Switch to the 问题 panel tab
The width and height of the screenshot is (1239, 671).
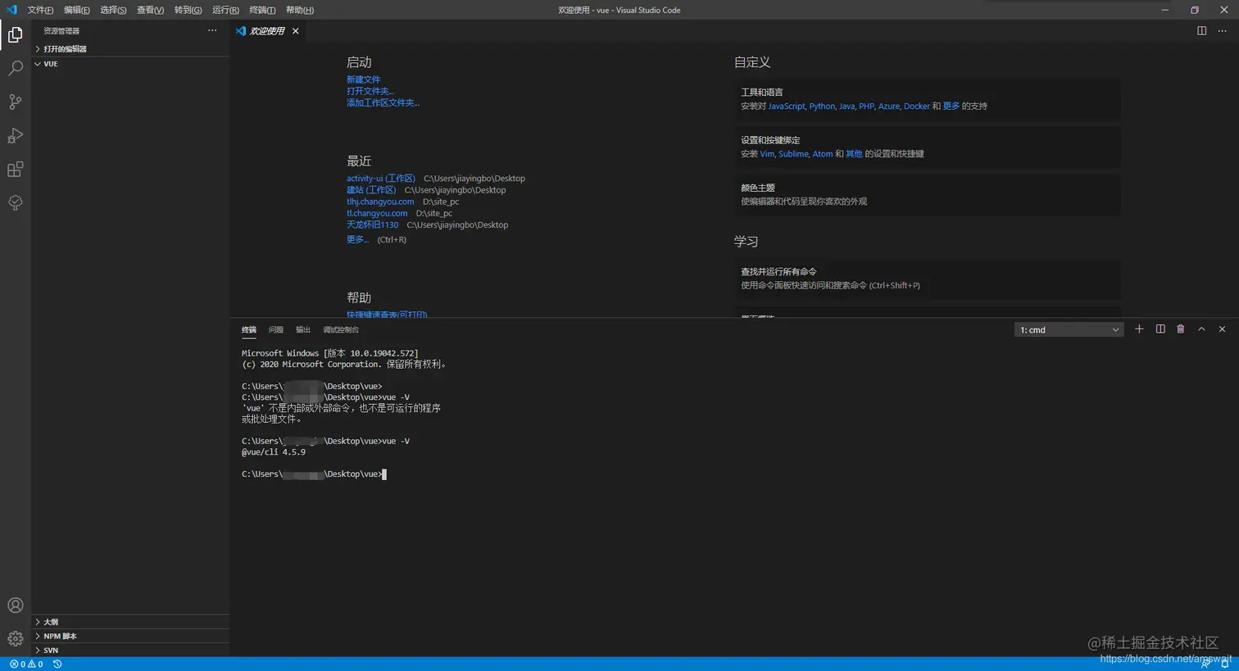(x=276, y=329)
